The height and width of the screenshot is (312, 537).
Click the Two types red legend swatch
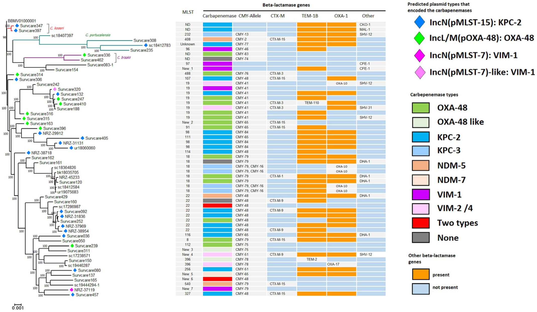[x=420, y=223]
